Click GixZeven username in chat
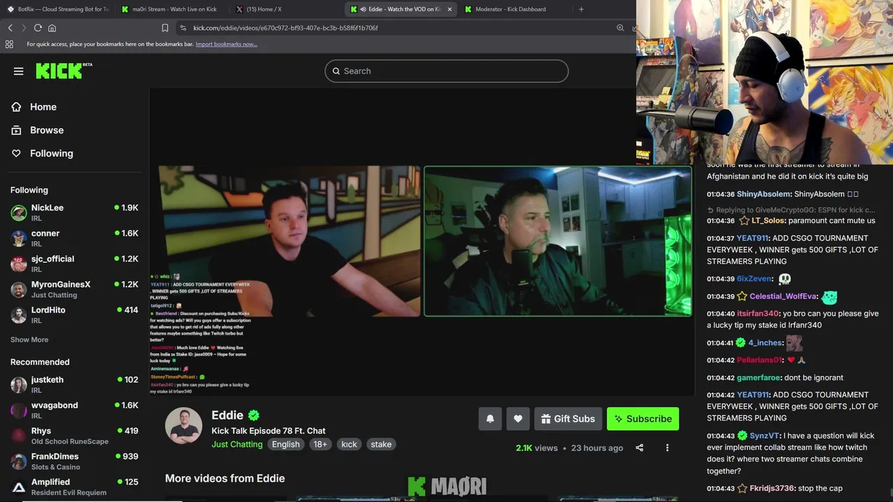This screenshot has width=893, height=502. 754,279
